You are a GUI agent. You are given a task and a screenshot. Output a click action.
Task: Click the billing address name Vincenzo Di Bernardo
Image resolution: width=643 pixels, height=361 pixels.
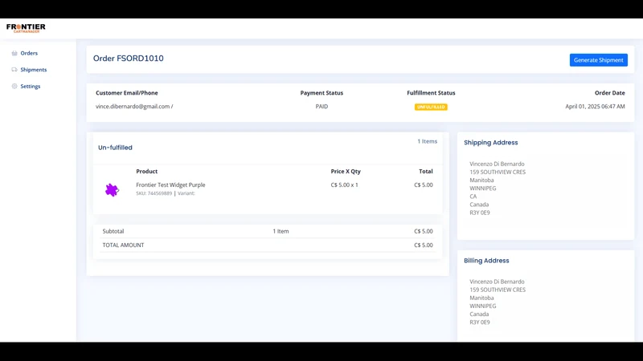497,282
